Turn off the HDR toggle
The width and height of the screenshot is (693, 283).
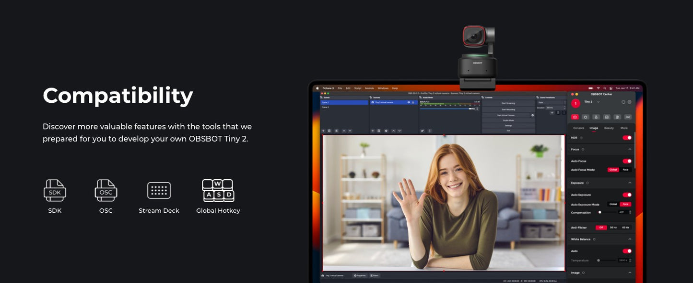(x=627, y=138)
